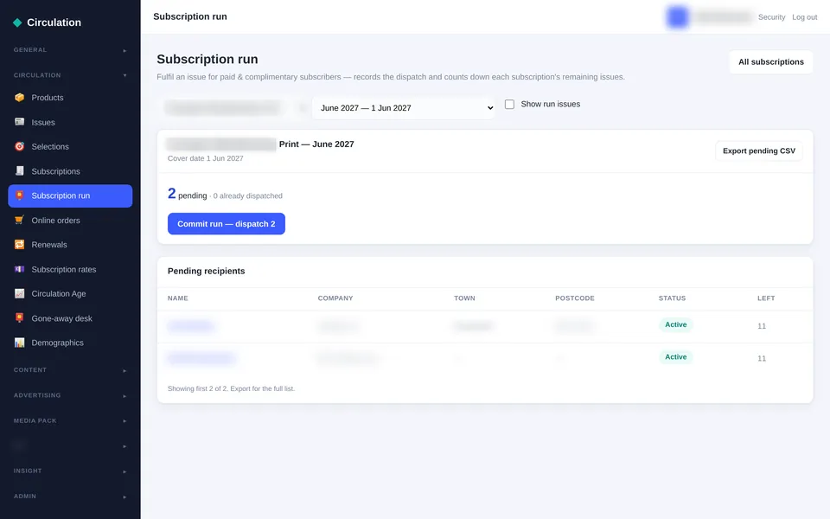Expand the Admin sidebar section

[x=70, y=497]
